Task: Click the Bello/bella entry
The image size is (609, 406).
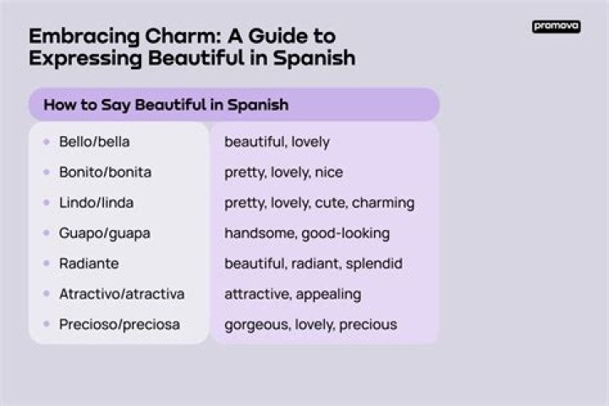Action: click(94, 142)
